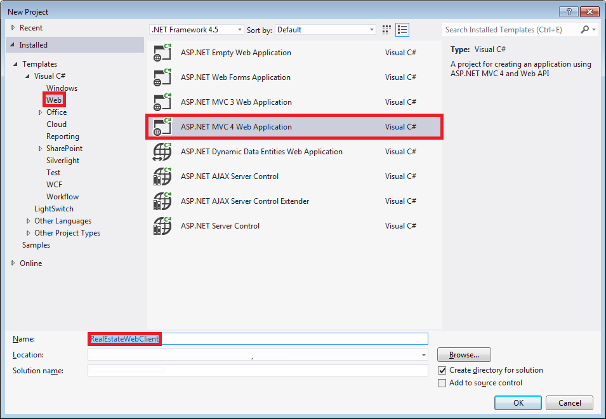Expand the Online section

pos(13,263)
